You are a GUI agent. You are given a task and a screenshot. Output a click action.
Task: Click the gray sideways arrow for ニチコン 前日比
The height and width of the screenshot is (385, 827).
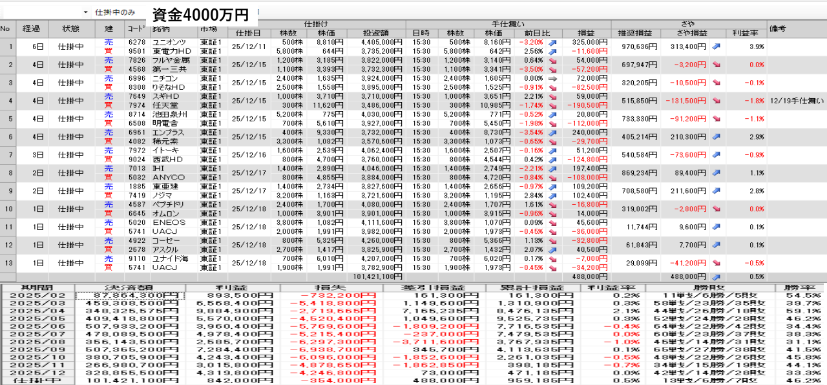coord(552,78)
